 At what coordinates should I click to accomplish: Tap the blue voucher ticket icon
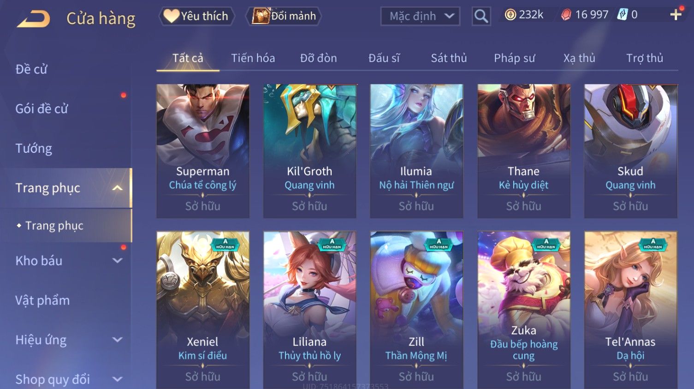pos(623,15)
